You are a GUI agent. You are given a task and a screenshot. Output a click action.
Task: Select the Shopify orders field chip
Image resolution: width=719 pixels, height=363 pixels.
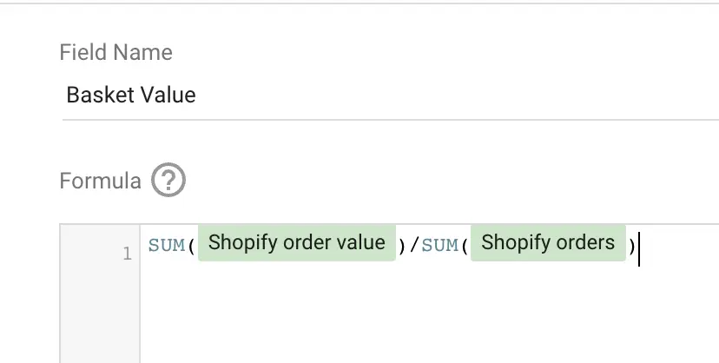coord(548,243)
